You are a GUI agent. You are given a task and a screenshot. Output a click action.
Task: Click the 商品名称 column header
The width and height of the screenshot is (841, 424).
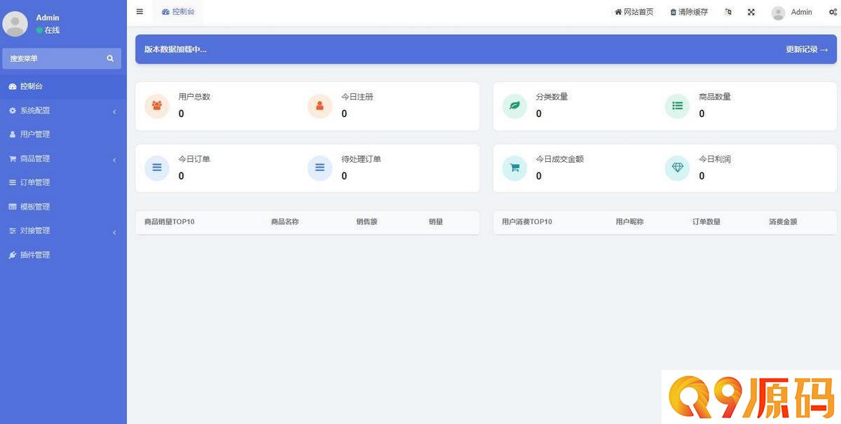(x=285, y=222)
